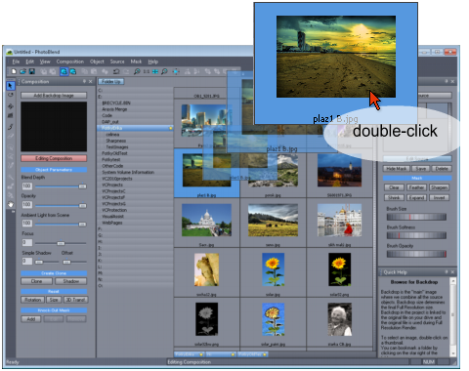Click the Hide Mask button
Screen dimensions: 469x371
coord(397,169)
